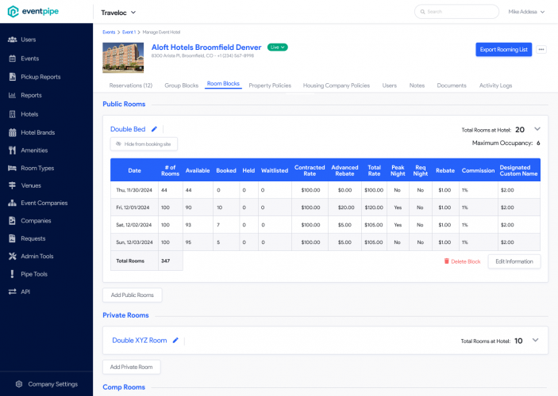Open the Venues signpost icon
This screenshot has height=396, width=558.
pyautogui.click(x=13, y=185)
